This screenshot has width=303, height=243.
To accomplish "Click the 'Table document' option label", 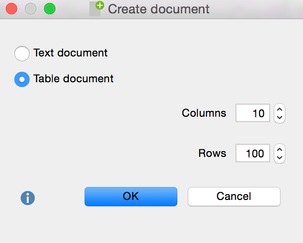I will click(x=73, y=79).
